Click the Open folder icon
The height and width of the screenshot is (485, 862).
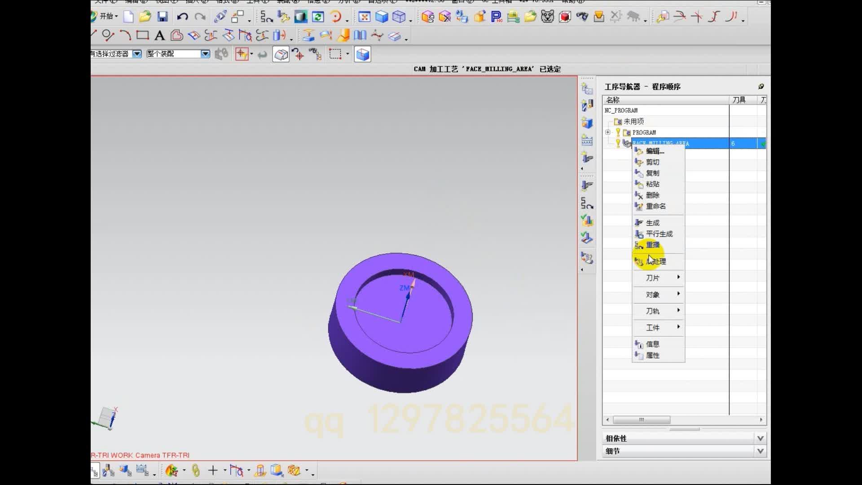point(145,17)
